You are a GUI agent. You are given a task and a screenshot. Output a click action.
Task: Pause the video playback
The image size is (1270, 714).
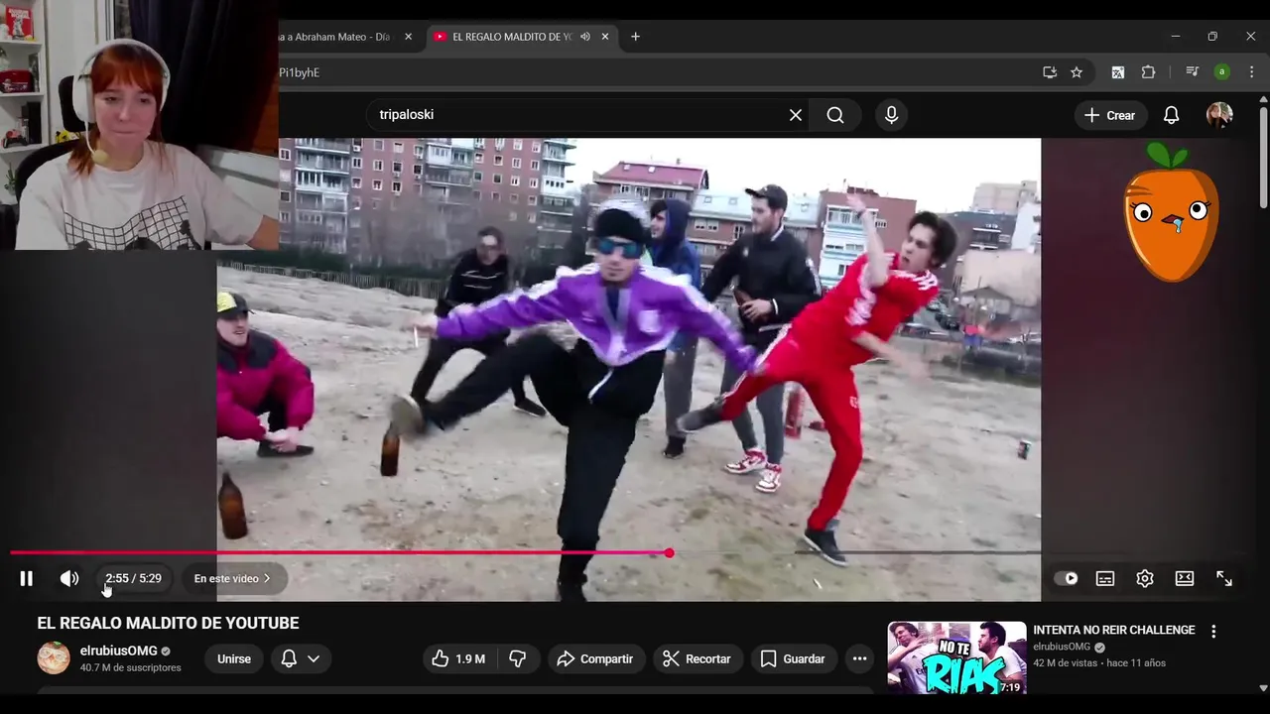pos(27,579)
